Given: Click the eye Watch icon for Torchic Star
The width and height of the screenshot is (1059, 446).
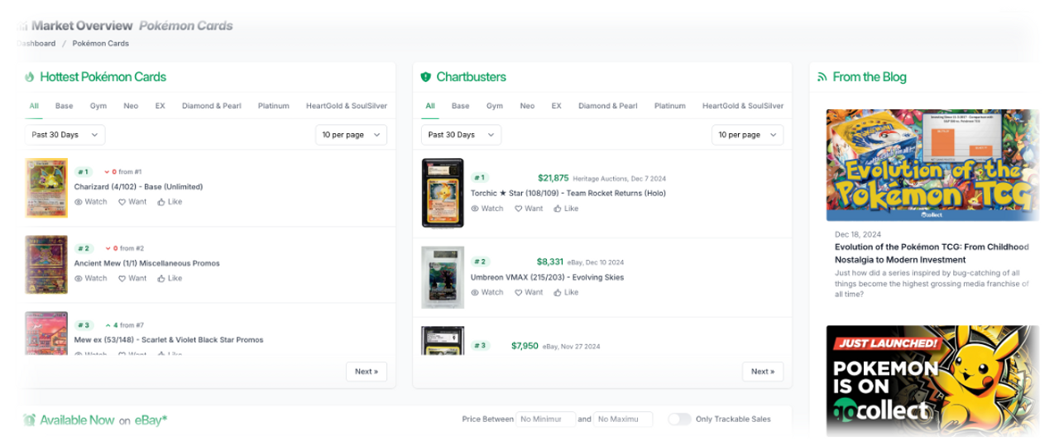Looking at the screenshot, I should (475, 209).
